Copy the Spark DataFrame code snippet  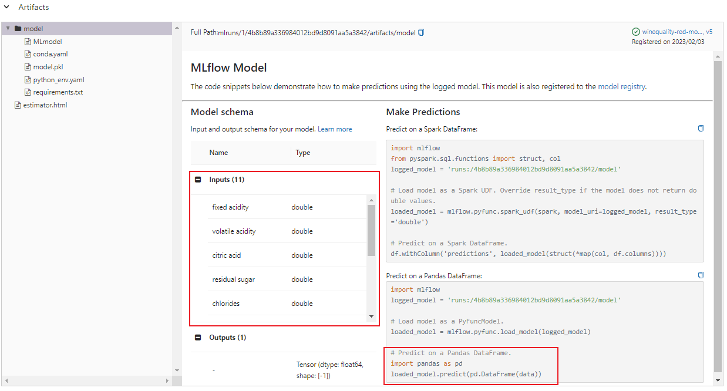700,128
